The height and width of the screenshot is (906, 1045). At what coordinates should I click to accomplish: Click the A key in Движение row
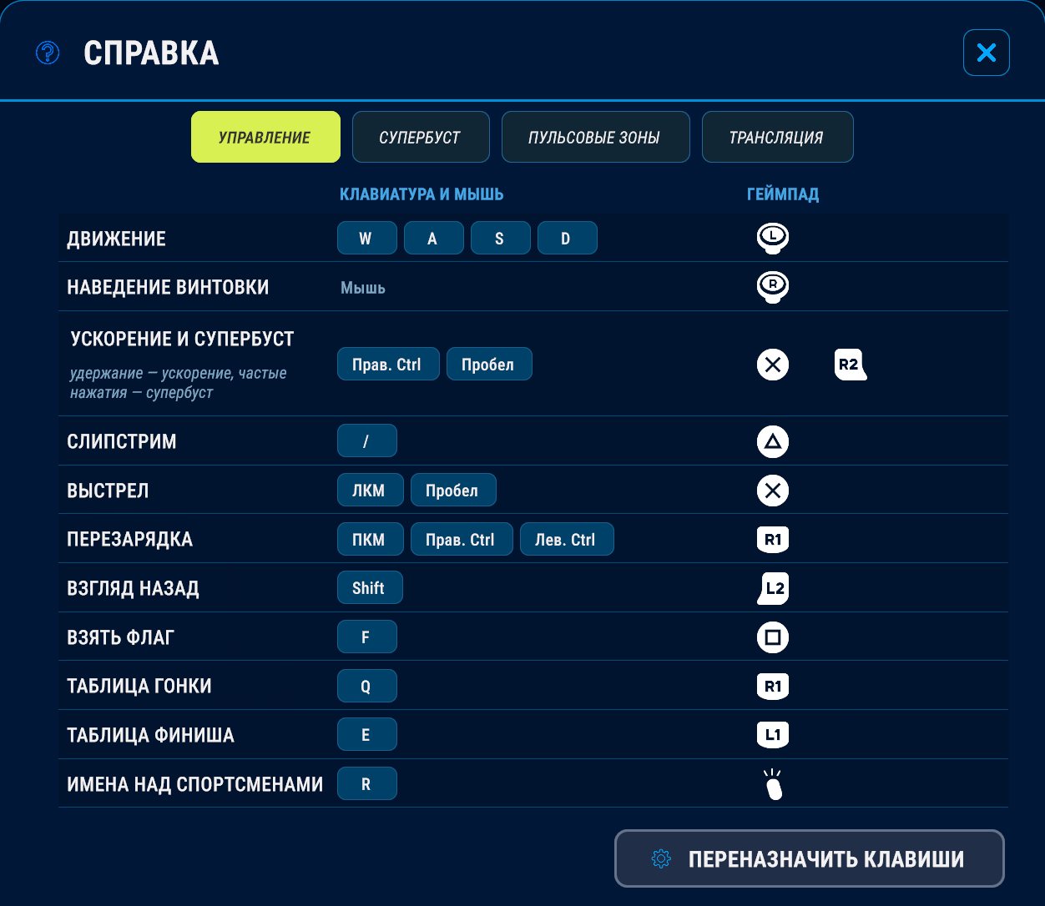click(434, 238)
